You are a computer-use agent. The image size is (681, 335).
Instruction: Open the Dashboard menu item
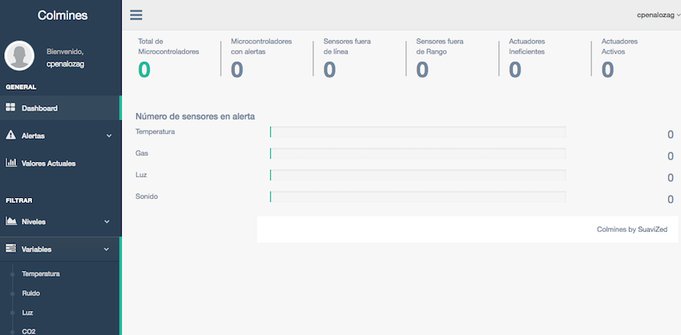pos(60,107)
